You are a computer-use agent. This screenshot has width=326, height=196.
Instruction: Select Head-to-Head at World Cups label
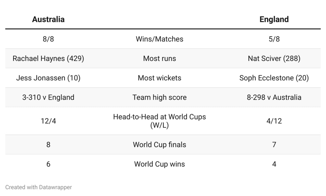(x=159, y=121)
